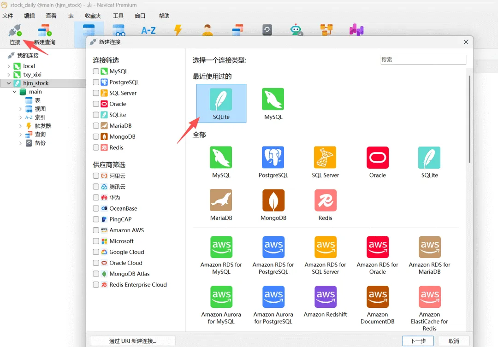
Task: Open the 收藏夹 menu
Action: pyautogui.click(x=93, y=16)
